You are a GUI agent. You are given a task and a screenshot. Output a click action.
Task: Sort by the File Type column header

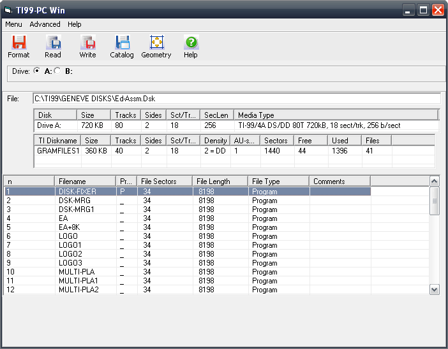point(279,182)
